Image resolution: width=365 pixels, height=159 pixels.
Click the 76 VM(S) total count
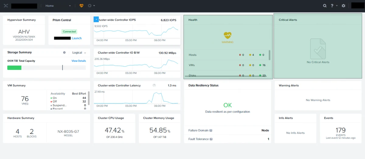pyautogui.click(x=25, y=100)
